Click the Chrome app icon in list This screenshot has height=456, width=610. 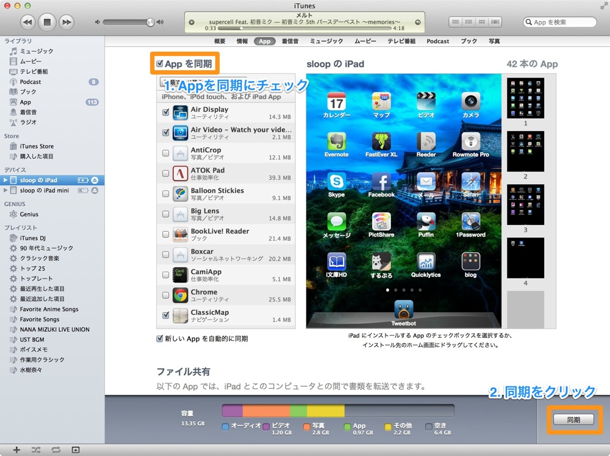pyautogui.click(x=181, y=295)
